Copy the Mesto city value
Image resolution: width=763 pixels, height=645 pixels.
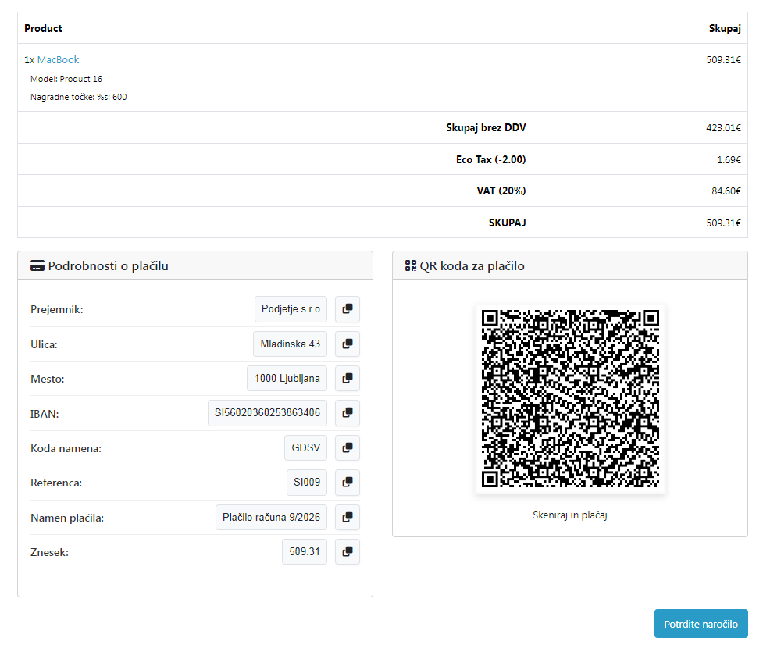point(348,379)
